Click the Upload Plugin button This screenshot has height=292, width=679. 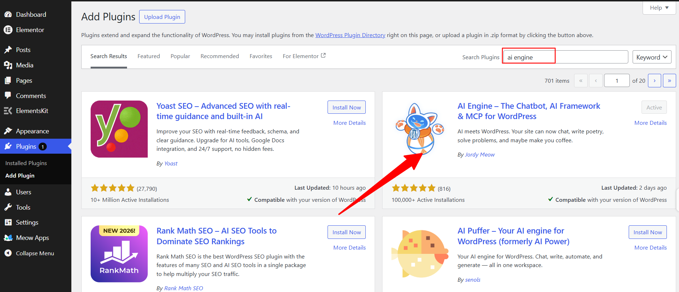(162, 17)
